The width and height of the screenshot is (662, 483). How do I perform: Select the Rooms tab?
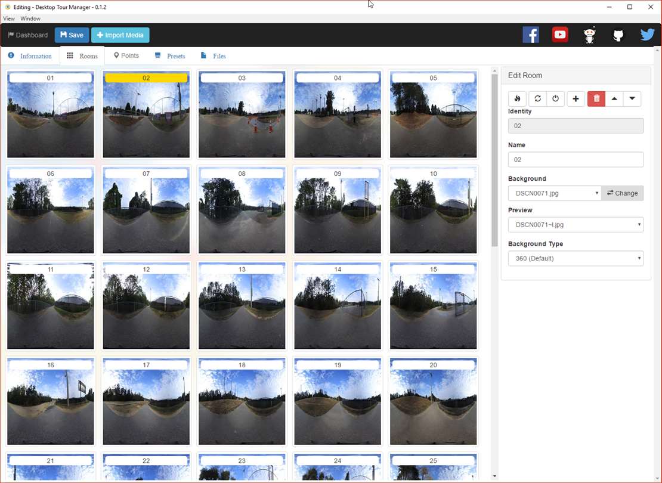point(82,55)
